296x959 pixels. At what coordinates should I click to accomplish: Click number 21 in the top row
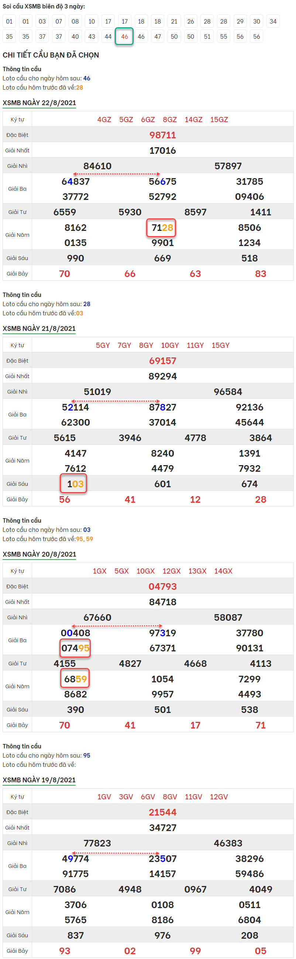174,21
